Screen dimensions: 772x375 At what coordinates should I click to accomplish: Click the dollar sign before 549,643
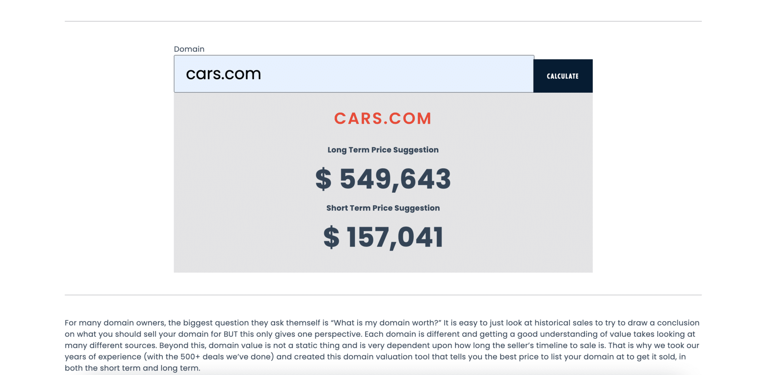click(x=323, y=179)
